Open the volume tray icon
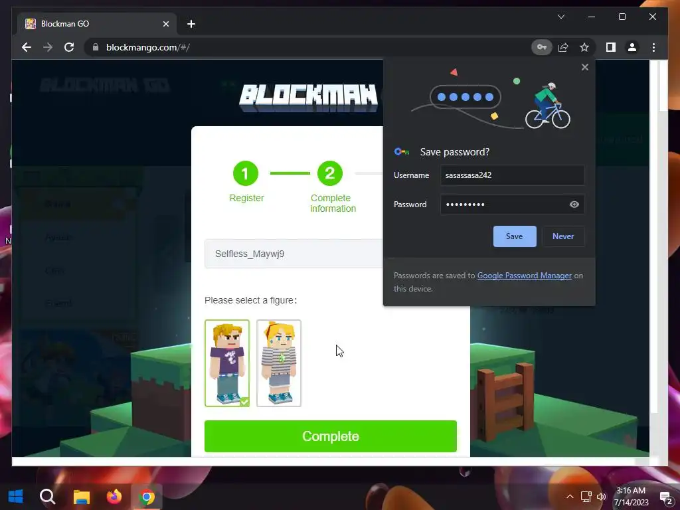 tap(601, 497)
